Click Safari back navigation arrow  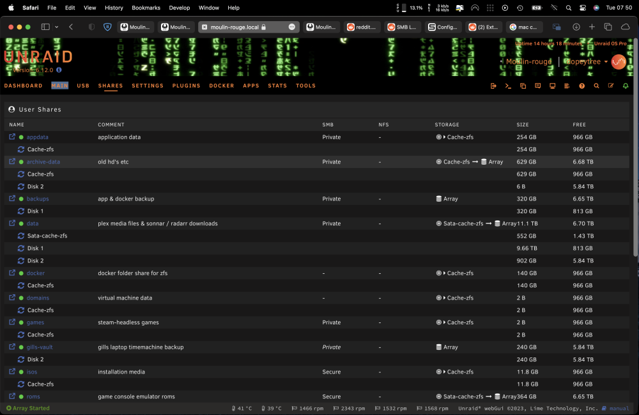click(71, 27)
